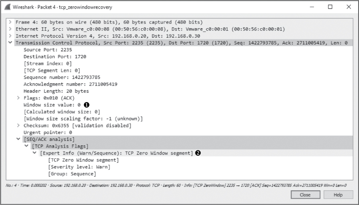Select the Destination Port: 1720 line
The width and height of the screenshot is (359, 205).
coord(55,57)
